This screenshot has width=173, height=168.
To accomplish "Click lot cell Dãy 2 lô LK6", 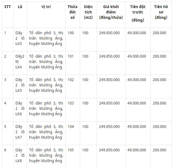I will tap(20, 108).
